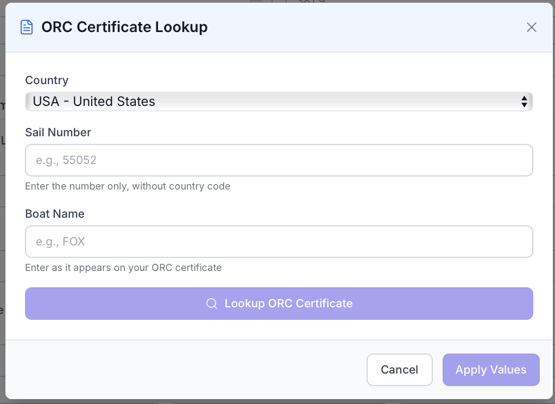Click the stepper arrows on the Country selector
The image size is (555, 404).
tap(525, 102)
